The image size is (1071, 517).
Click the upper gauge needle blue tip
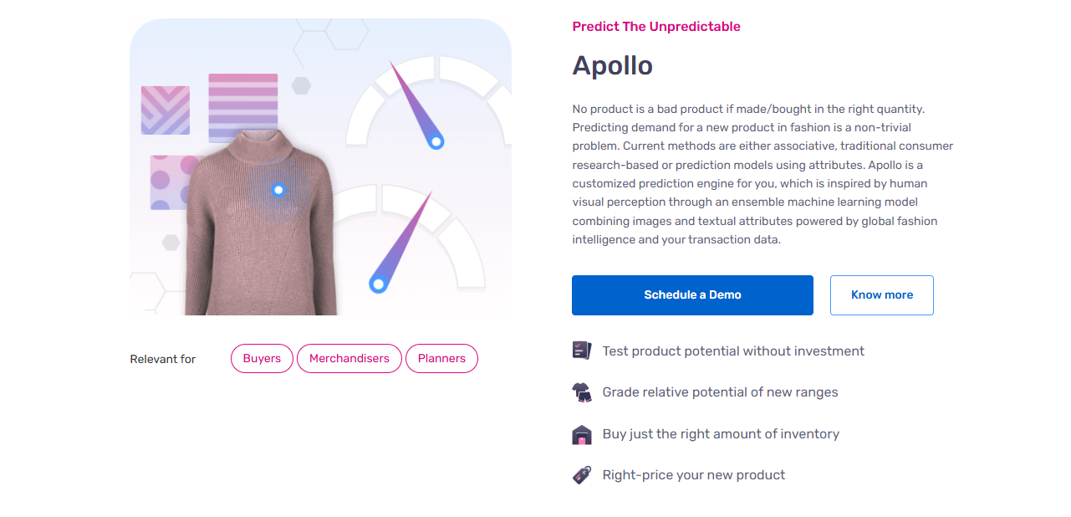[436, 142]
